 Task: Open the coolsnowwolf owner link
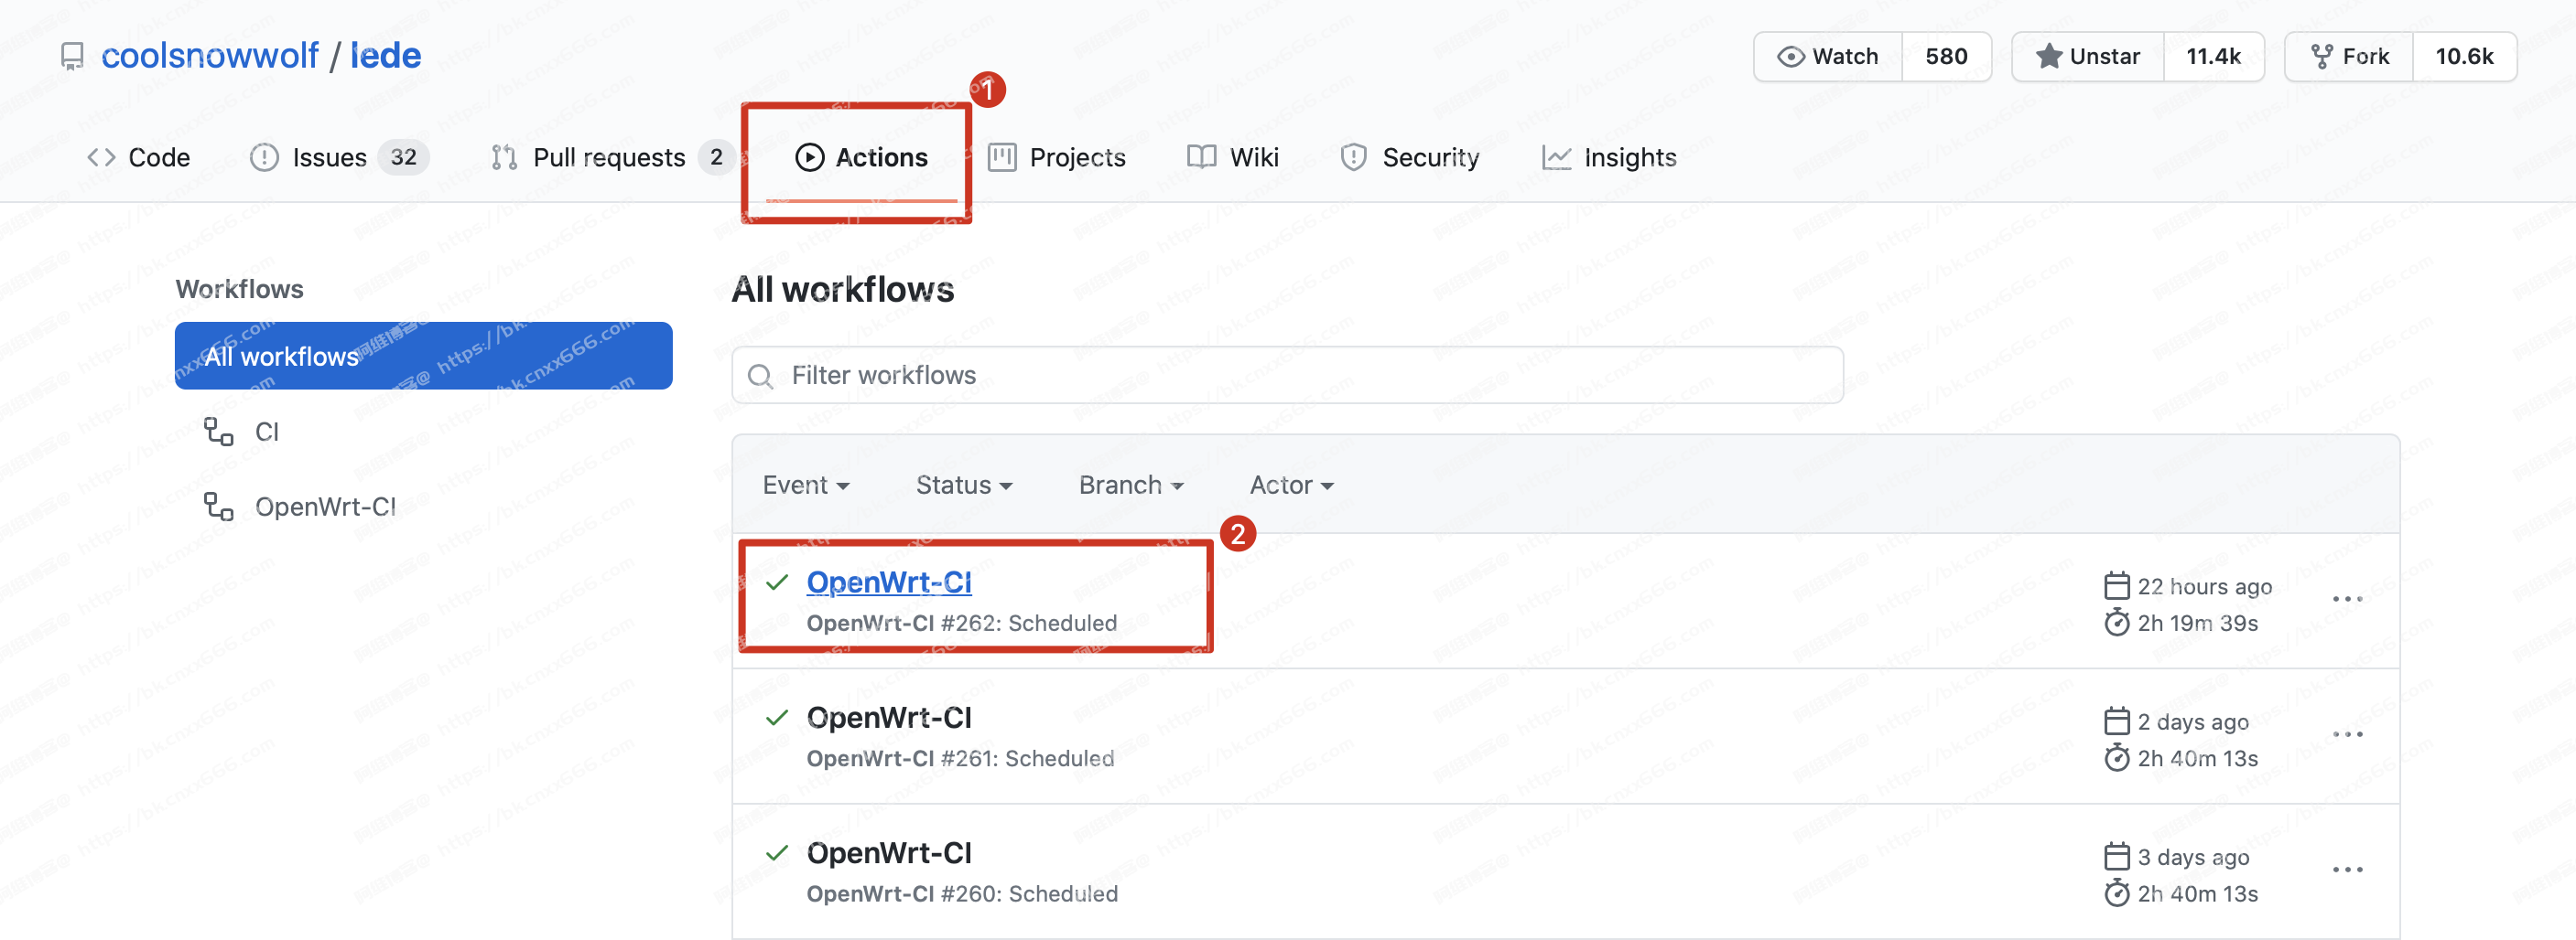(x=210, y=56)
